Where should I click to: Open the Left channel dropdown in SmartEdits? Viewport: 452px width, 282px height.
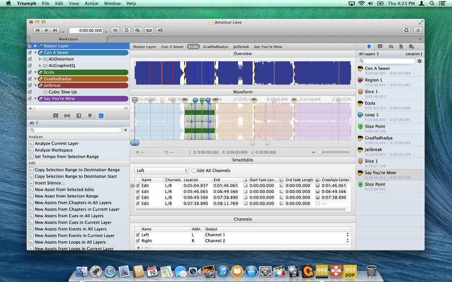161,170
